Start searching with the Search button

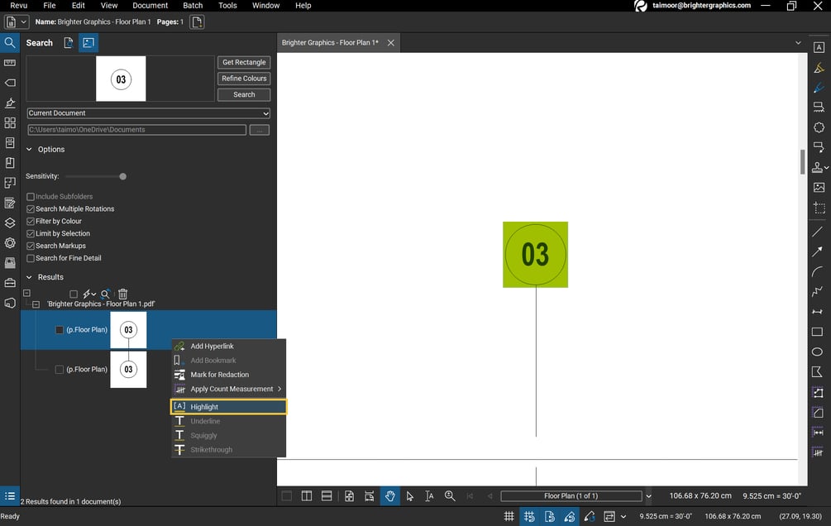click(243, 93)
